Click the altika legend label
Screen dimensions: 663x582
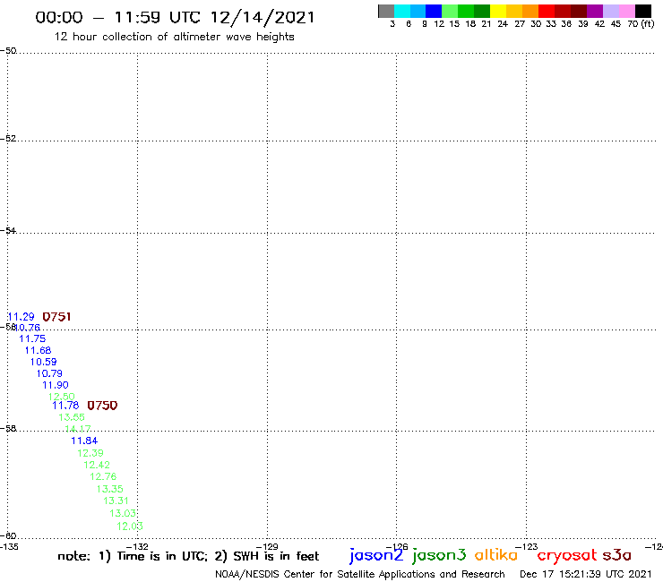[x=496, y=554]
